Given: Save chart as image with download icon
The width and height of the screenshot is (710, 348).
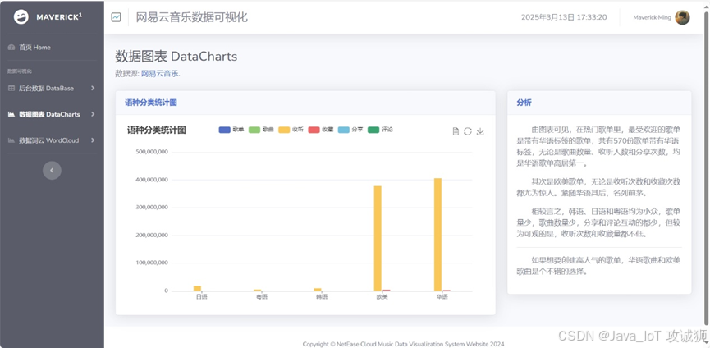Looking at the screenshot, I should (x=480, y=131).
